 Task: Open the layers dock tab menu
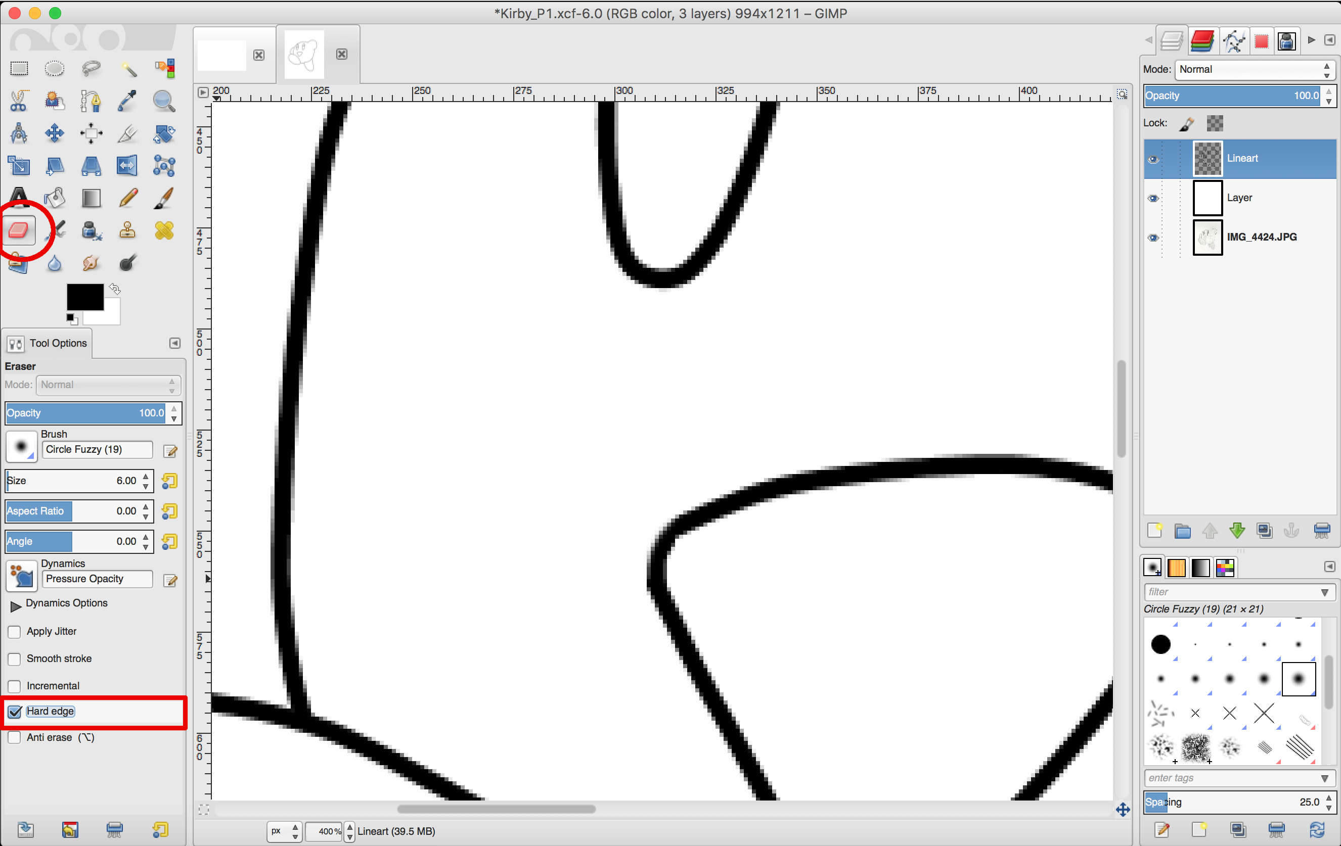click(1329, 40)
